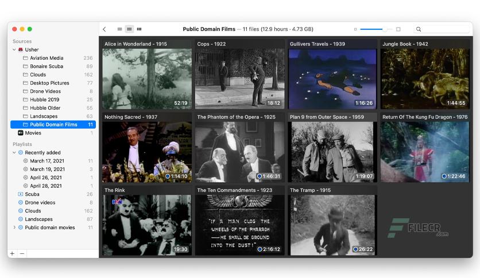
Task: Open Plan 9 from Outer Space thumbnail
Action: [x=332, y=152]
